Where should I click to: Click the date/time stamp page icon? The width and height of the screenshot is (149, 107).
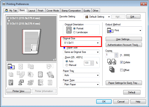click(x=41, y=82)
